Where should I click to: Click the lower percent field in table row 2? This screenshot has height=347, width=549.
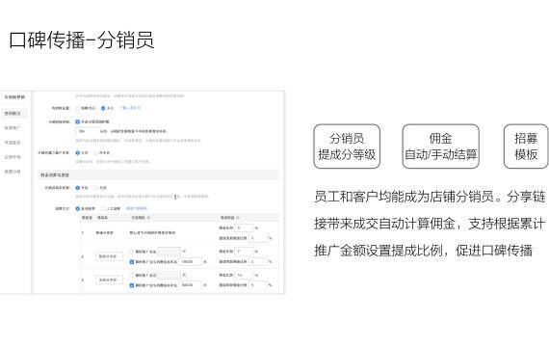[x=258, y=262]
